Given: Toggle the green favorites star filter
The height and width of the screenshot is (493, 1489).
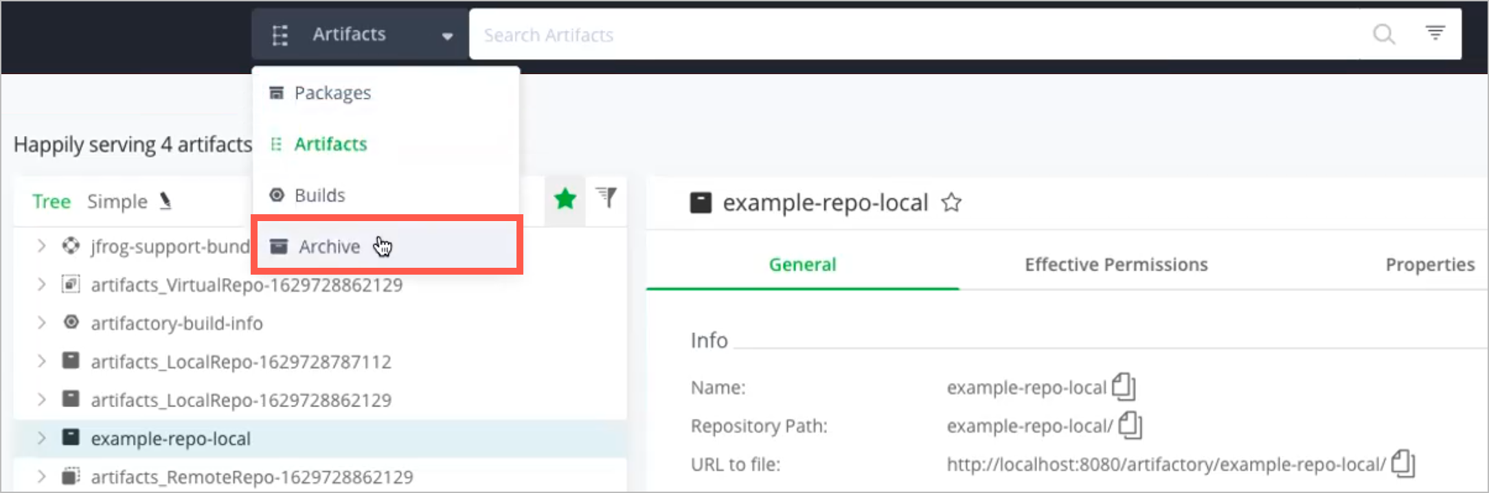Looking at the screenshot, I should 565,199.
